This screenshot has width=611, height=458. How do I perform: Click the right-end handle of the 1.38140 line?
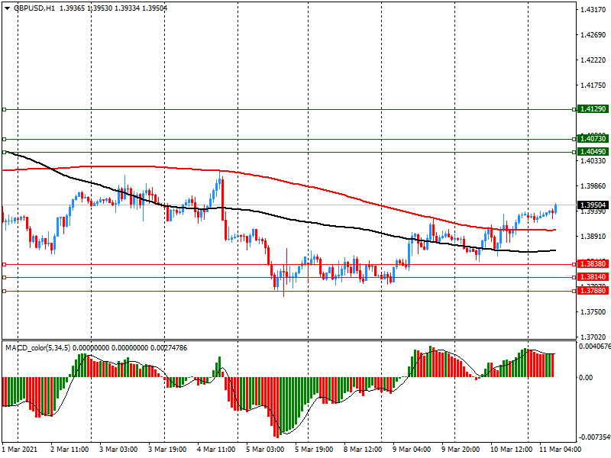[x=574, y=277]
